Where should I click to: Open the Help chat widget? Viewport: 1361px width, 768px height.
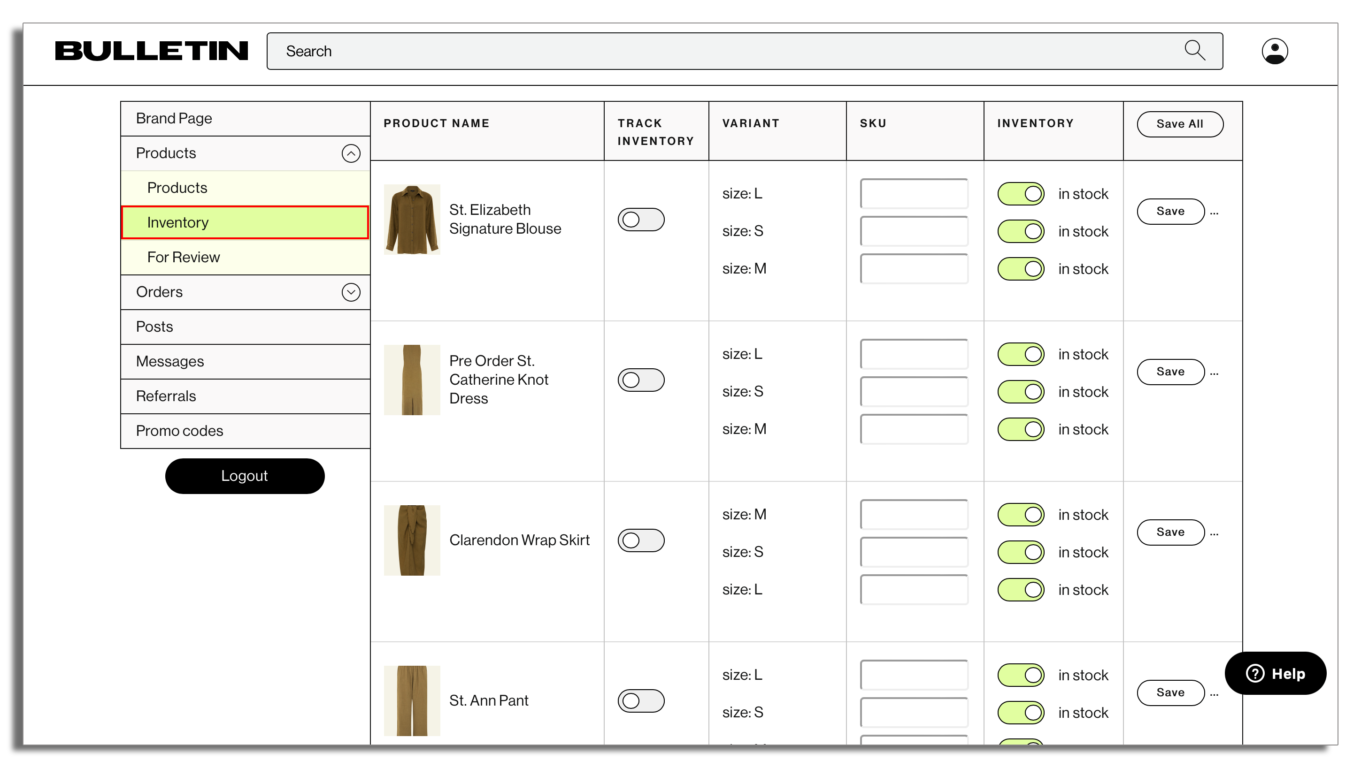(1275, 674)
